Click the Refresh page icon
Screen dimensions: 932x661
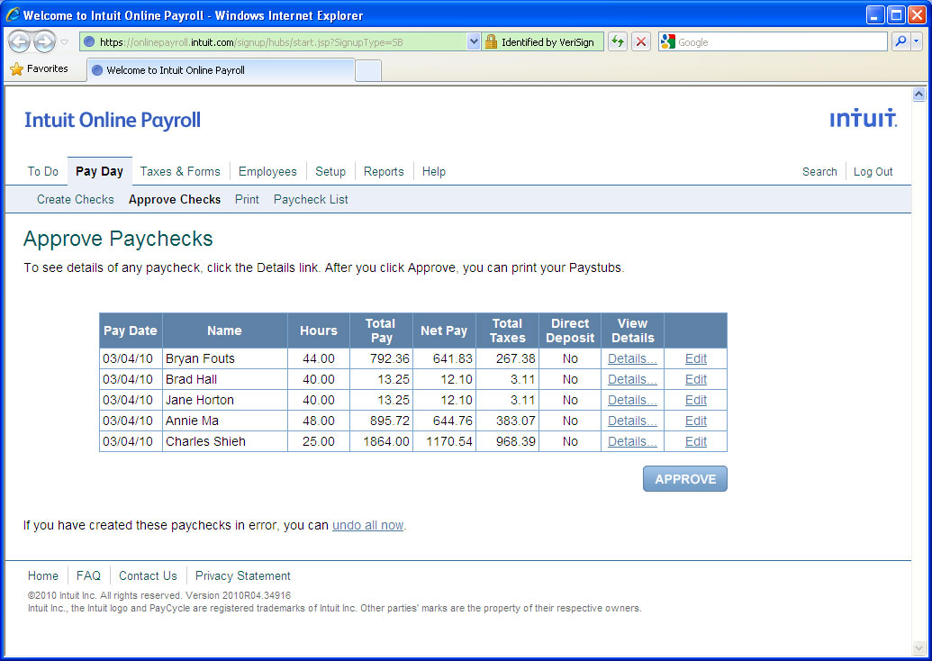click(618, 41)
